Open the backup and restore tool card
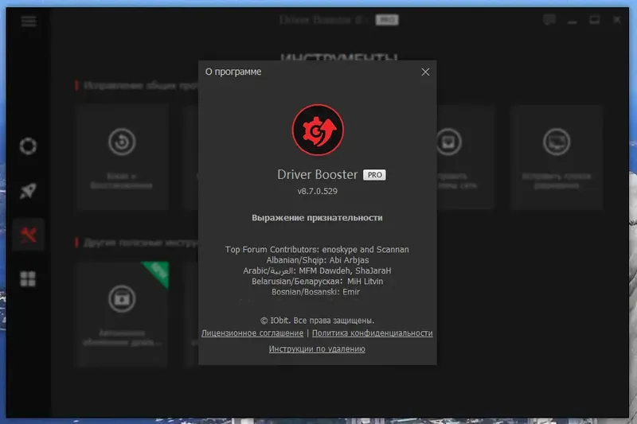Viewport: 637px width, 424px height. click(x=122, y=158)
